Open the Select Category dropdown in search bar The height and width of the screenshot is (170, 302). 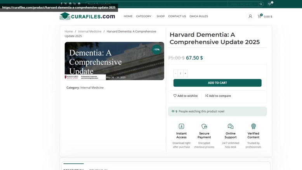[x=243, y=4]
